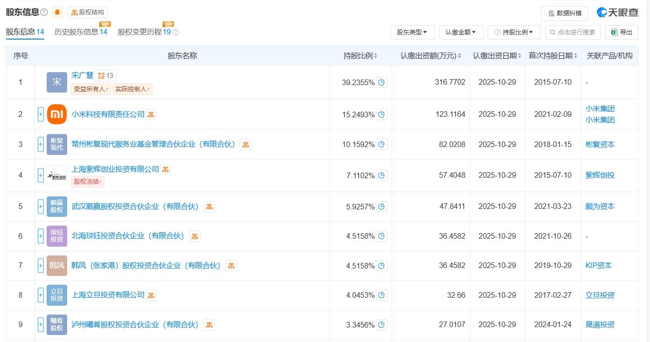Click structure icon after 上海紫辉创业投资有限公司
The height and width of the screenshot is (342, 650).
[x=166, y=169]
